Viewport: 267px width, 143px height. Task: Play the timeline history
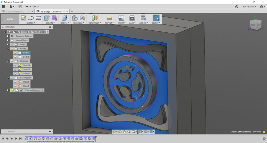(12, 139)
